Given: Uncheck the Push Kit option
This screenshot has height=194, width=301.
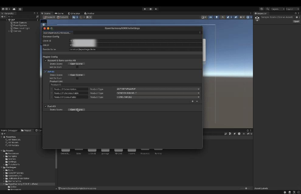Looking at the screenshot, I should click(46, 106).
